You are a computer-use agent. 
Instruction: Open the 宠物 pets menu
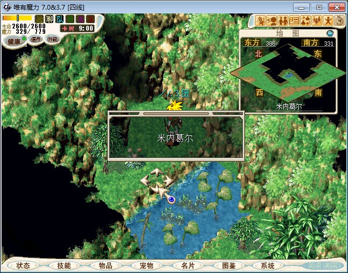point(146,265)
